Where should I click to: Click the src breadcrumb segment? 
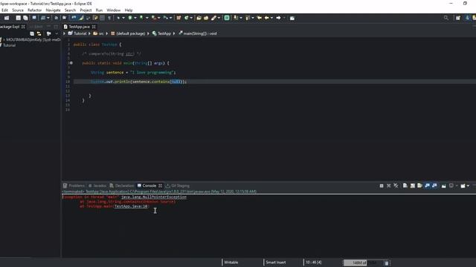[99, 33]
